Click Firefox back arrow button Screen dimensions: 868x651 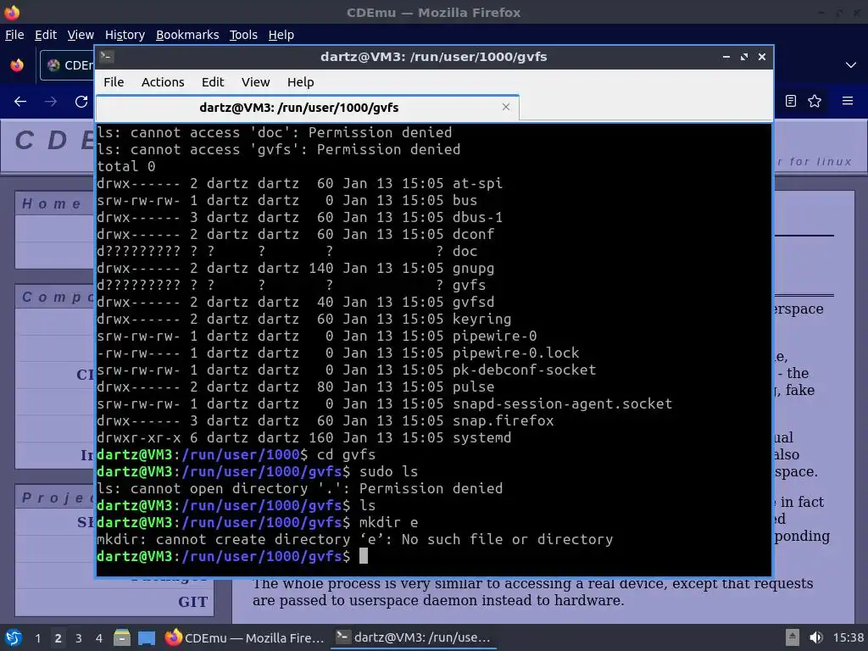(x=20, y=102)
